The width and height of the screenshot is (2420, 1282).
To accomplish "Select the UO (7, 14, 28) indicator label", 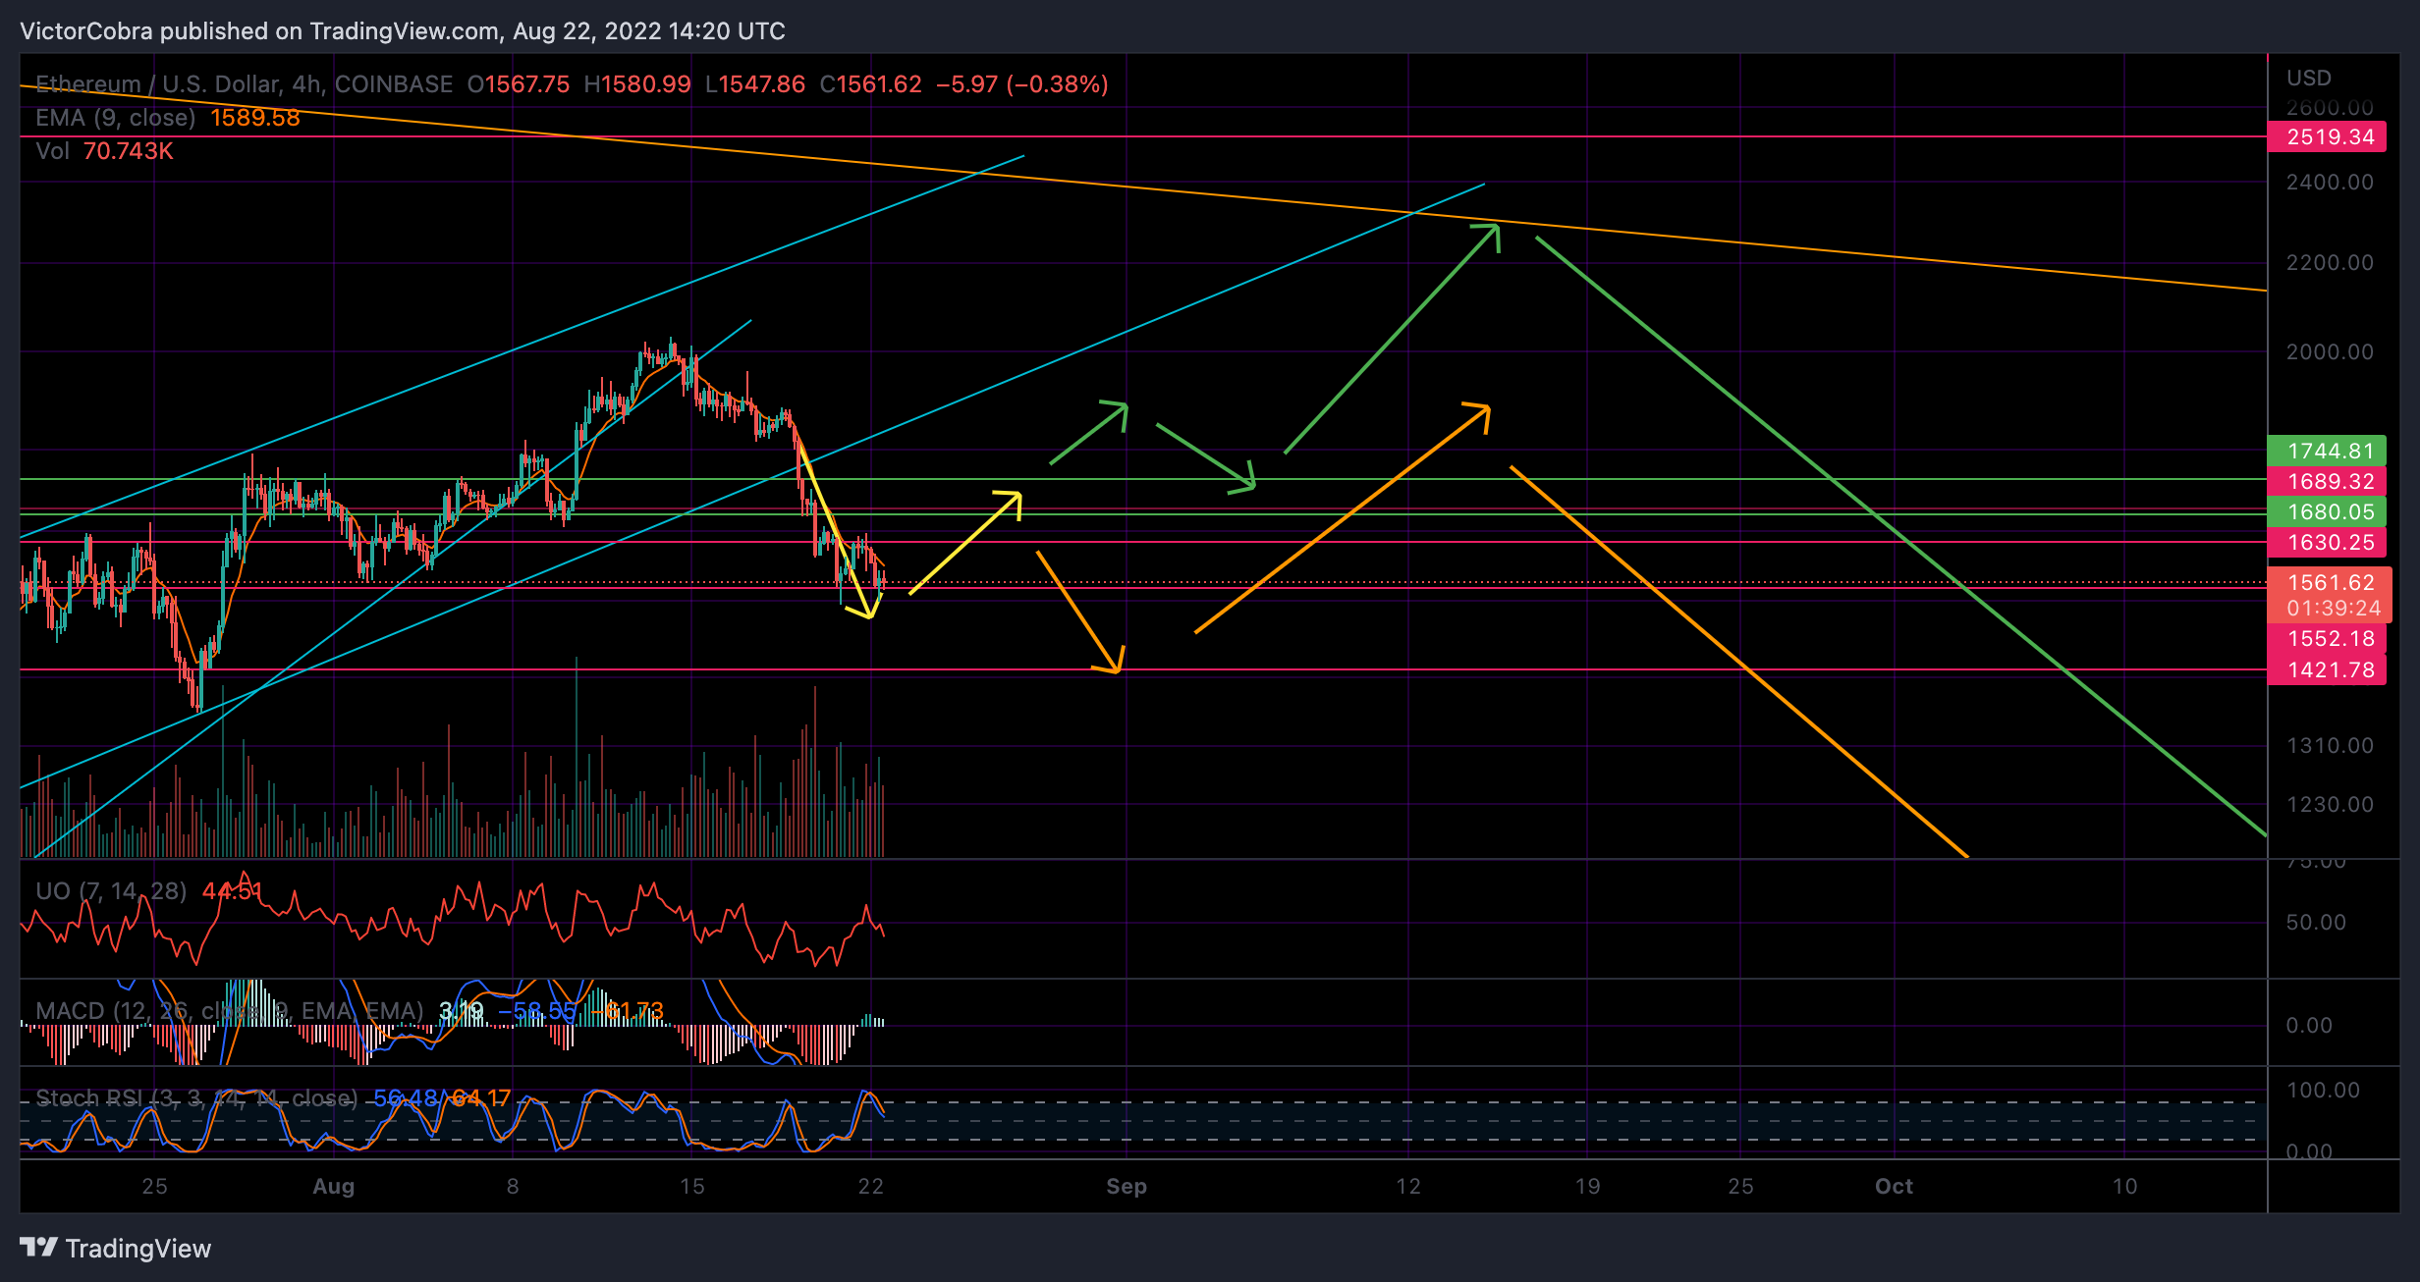I will [111, 891].
